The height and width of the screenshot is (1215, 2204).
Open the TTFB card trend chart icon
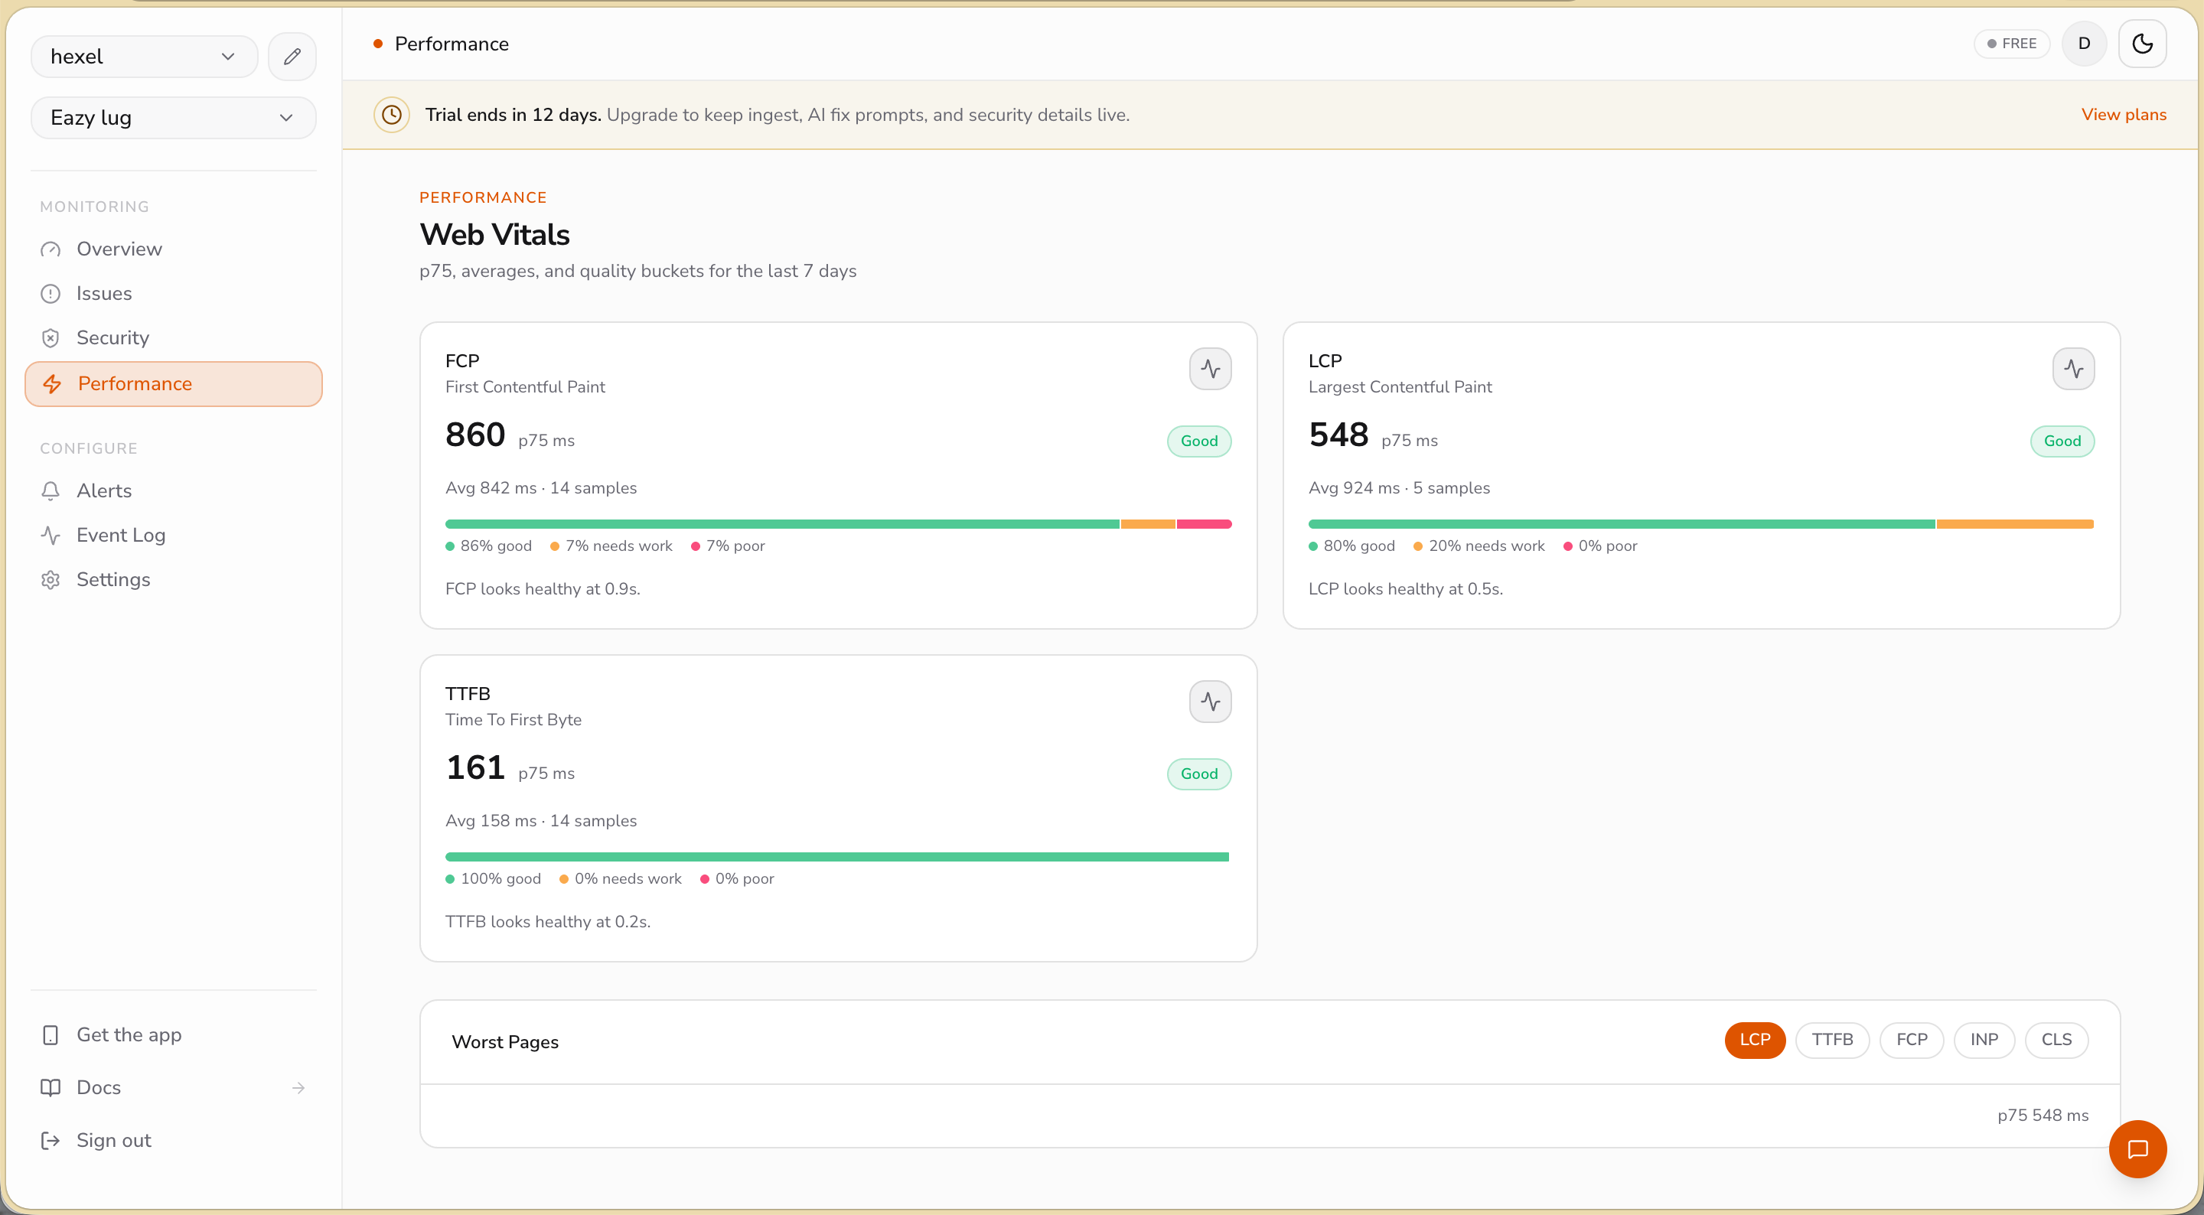1210,702
